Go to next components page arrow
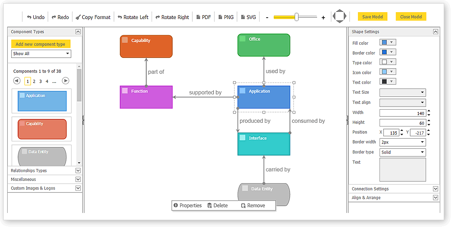The image size is (451, 227). click(x=65, y=81)
